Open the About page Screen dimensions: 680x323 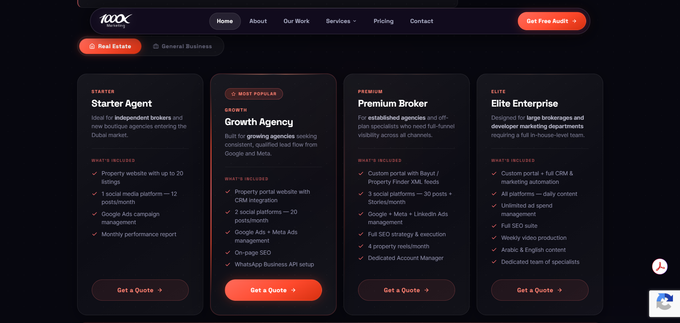[x=258, y=21]
